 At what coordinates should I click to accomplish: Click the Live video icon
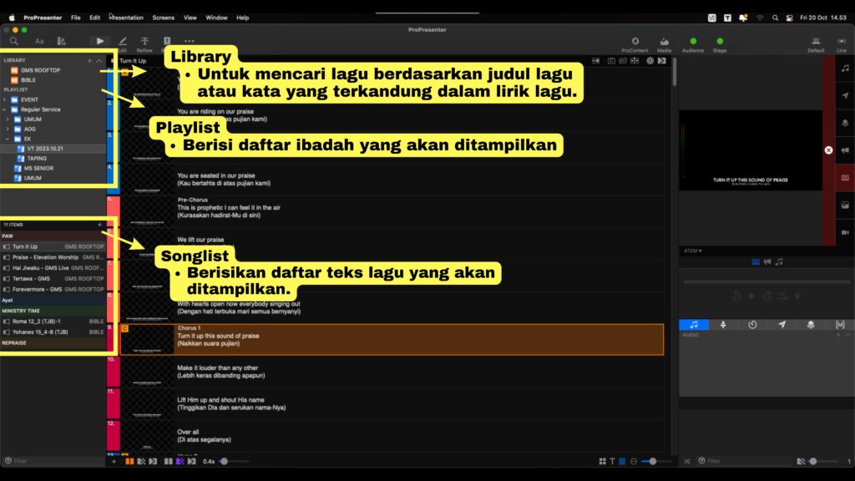click(842, 44)
